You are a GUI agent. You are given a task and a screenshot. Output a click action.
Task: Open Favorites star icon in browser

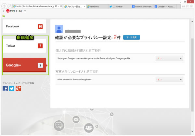click(187, 6)
